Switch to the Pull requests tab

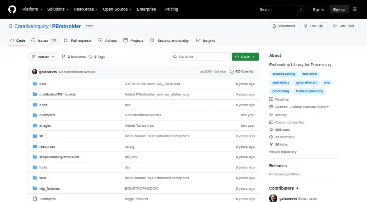pyautogui.click(x=78, y=40)
